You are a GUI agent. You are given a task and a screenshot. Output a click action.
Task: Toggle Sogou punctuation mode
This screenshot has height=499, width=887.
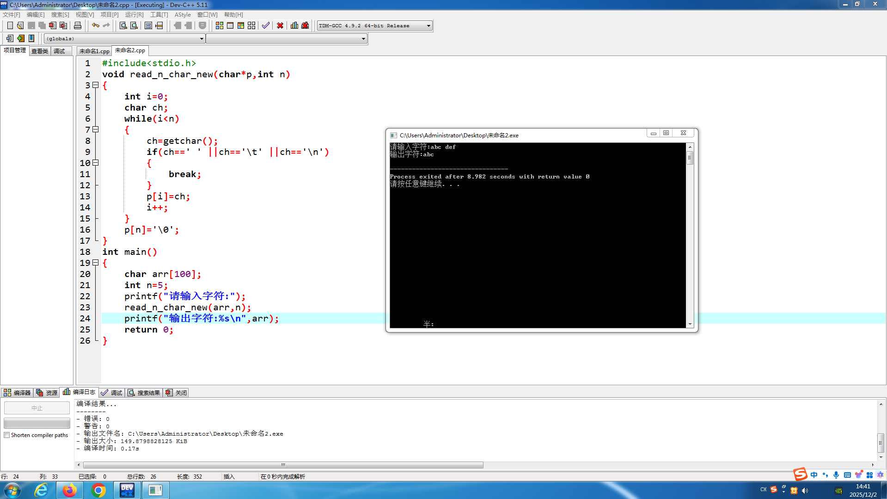coord(825,475)
